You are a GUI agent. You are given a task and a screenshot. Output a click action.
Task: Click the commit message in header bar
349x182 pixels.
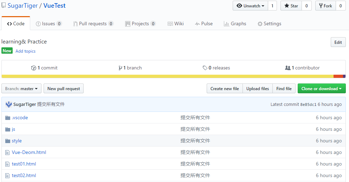(51, 104)
